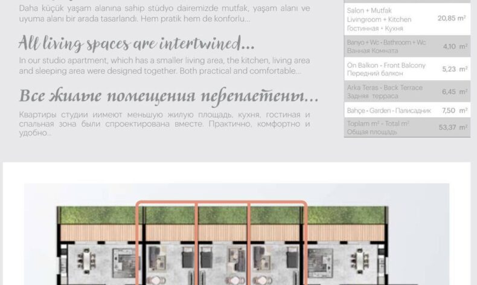This screenshot has height=285, width=477.
Task: Click the English studio apartment description paragraph
Action: (164, 66)
